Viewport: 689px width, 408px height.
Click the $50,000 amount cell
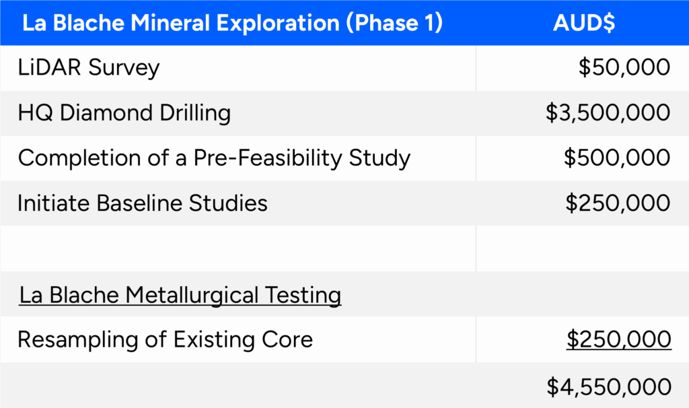[624, 68]
